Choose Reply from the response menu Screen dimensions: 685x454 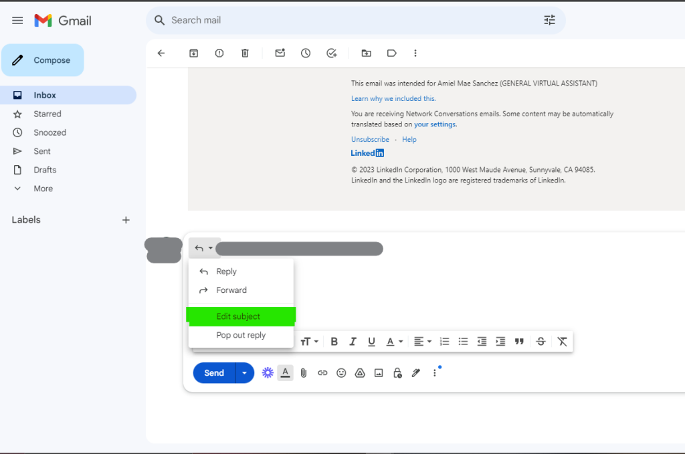(241, 271)
